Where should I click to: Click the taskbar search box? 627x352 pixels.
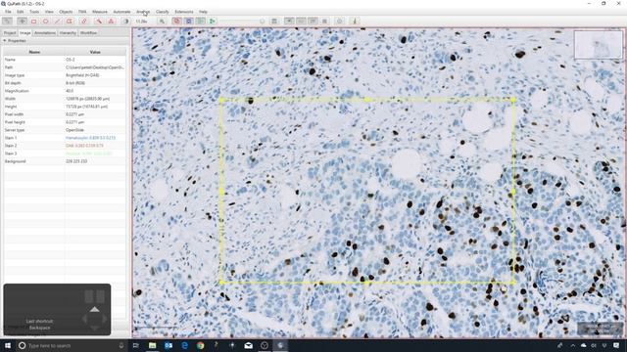pyautogui.click(x=72, y=345)
